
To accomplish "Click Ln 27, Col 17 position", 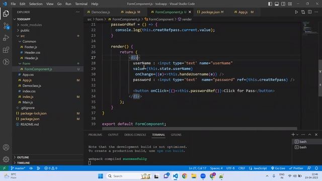I will pyautogui.click(x=197, y=168).
